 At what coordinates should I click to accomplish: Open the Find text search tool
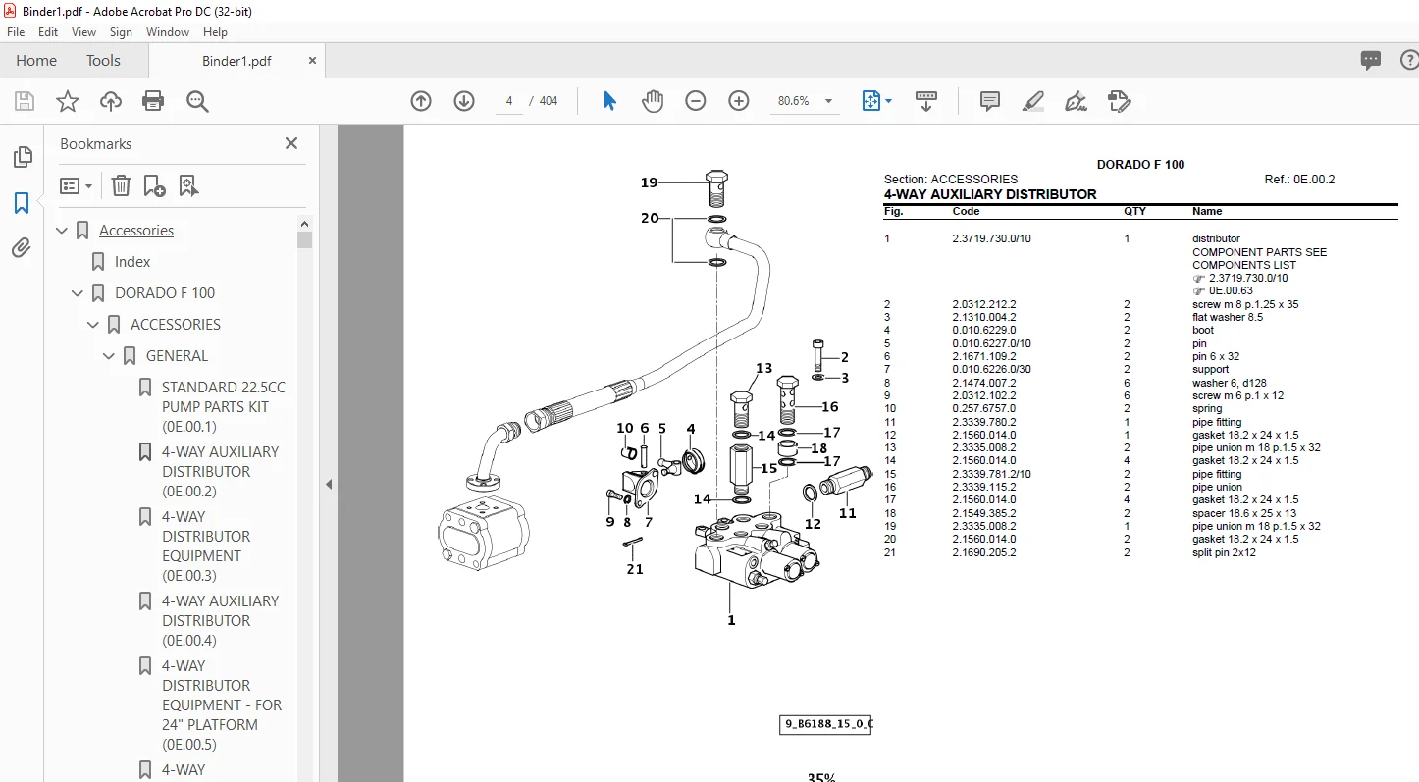pyautogui.click(x=197, y=101)
